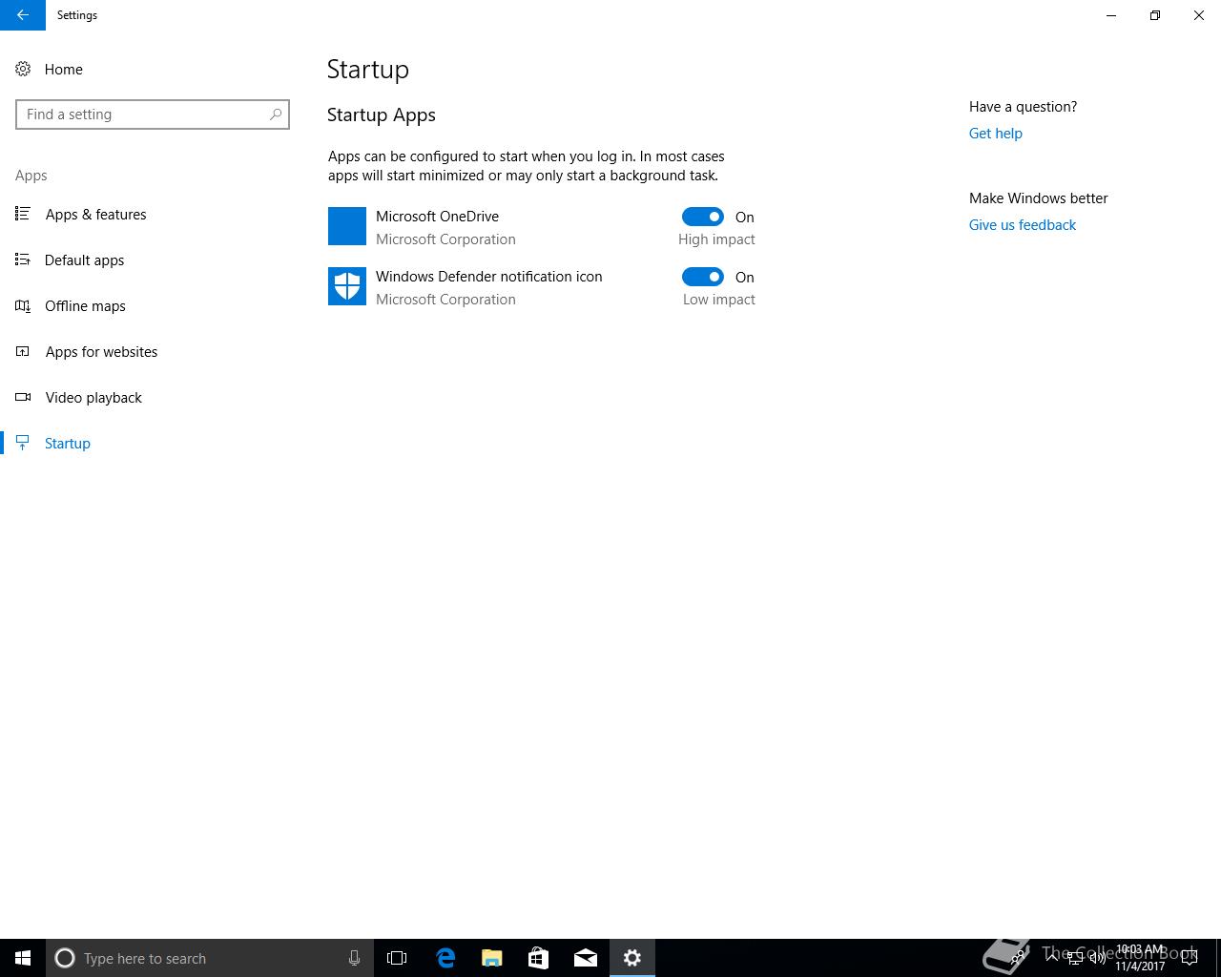Screen dimensions: 1221x977
Task: Click the Apps for websites icon
Action: click(23, 351)
